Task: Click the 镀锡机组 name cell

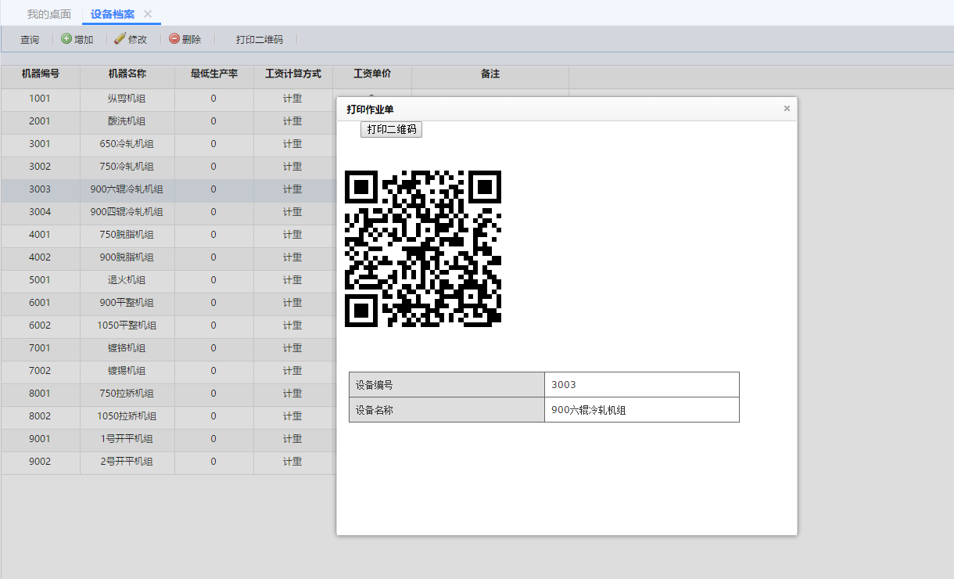Action: pos(127,371)
